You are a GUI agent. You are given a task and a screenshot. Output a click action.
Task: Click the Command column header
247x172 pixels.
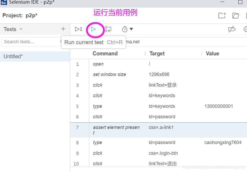click(x=105, y=54)
